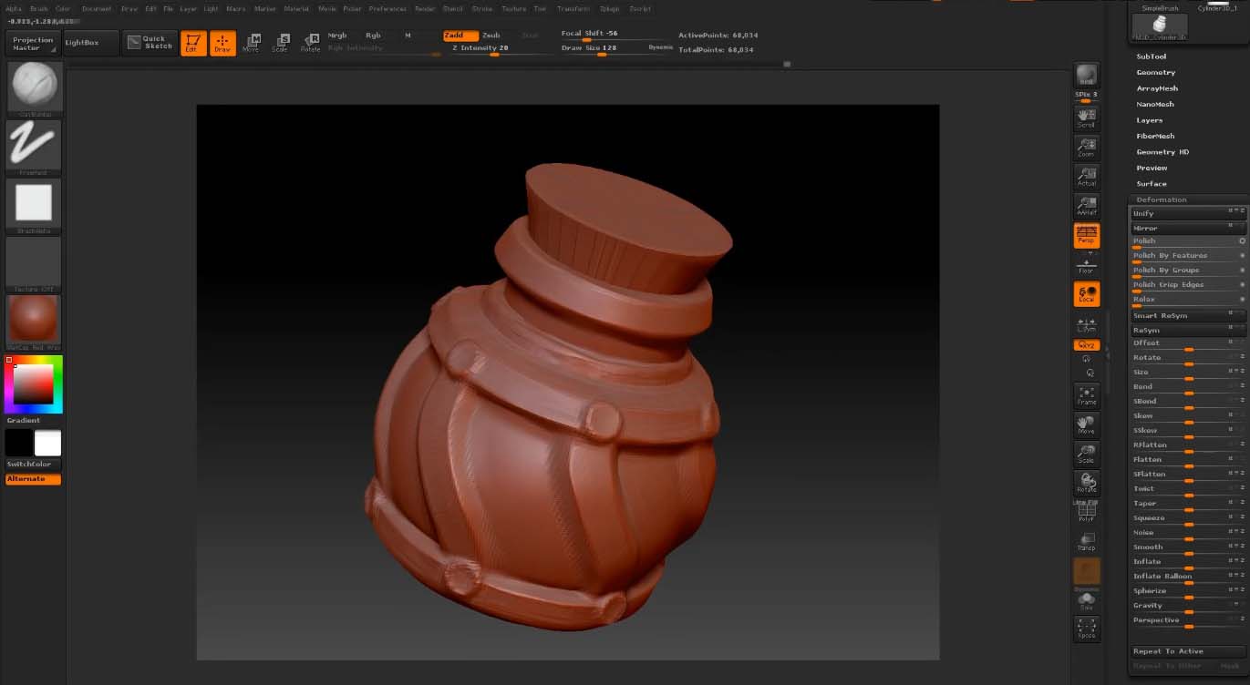
Task: Toggle Transp transparency mode
Action: [x=1086, y=541]
